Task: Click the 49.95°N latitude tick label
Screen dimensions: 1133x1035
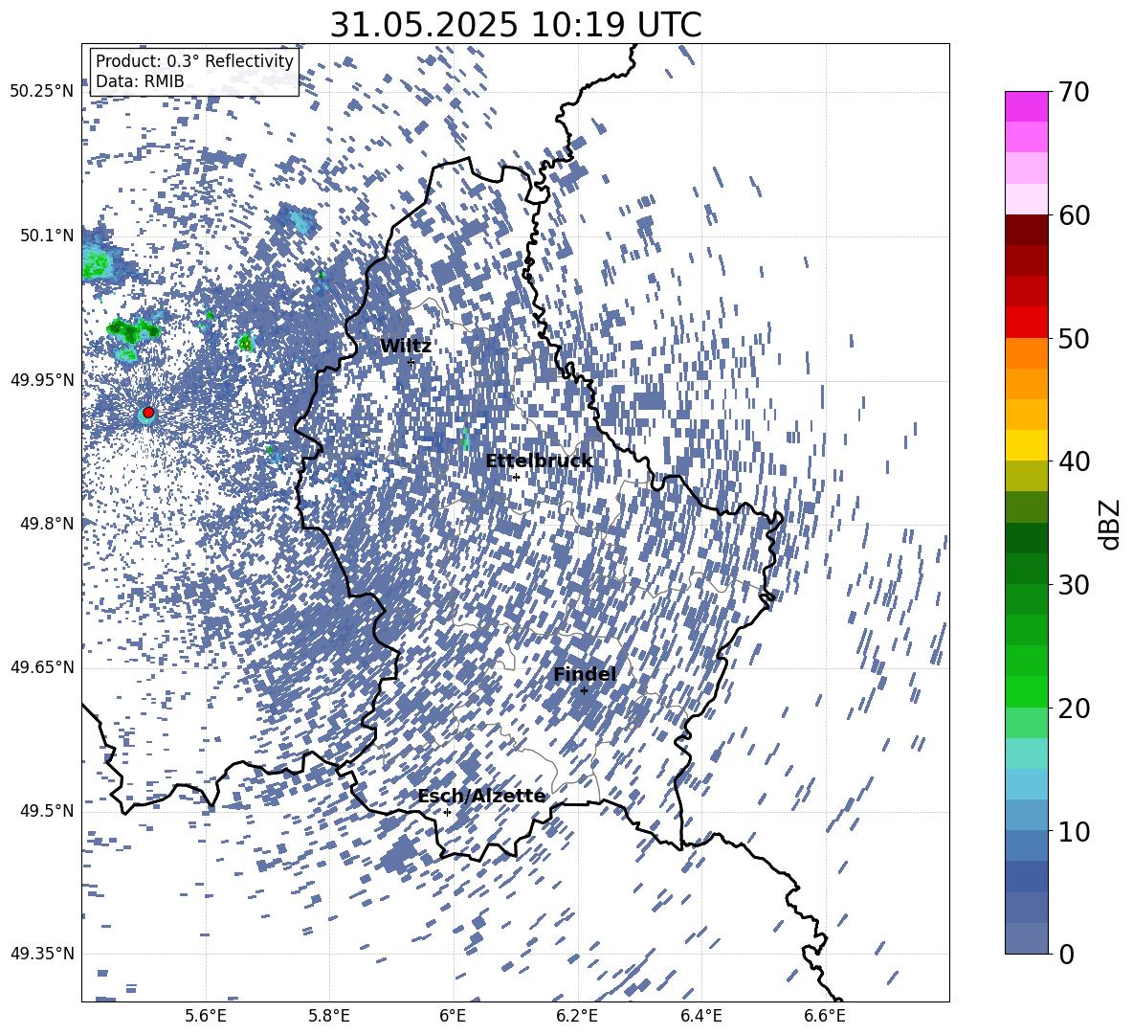Action: point(41,380)
